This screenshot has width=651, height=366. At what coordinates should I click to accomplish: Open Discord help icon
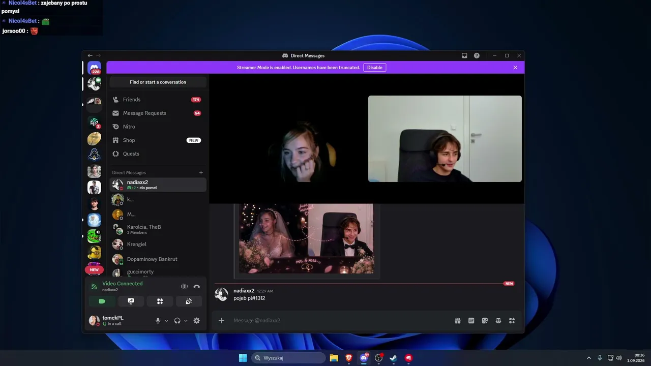point(477,55)
